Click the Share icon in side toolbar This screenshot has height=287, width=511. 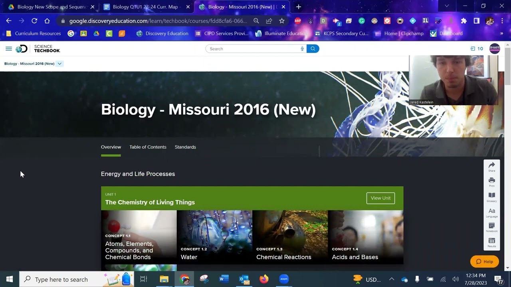click(x=492, y=167)
